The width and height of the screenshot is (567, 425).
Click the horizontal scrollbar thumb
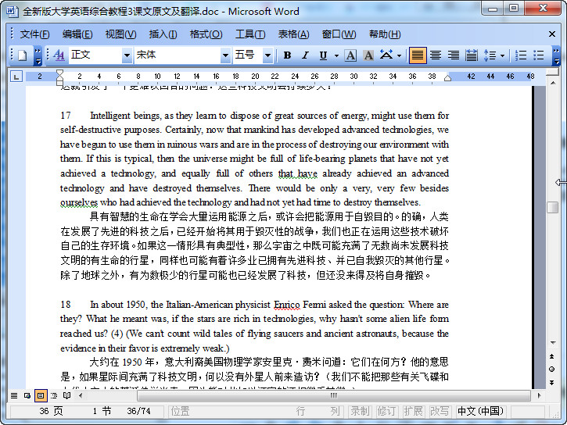point(333,396)
